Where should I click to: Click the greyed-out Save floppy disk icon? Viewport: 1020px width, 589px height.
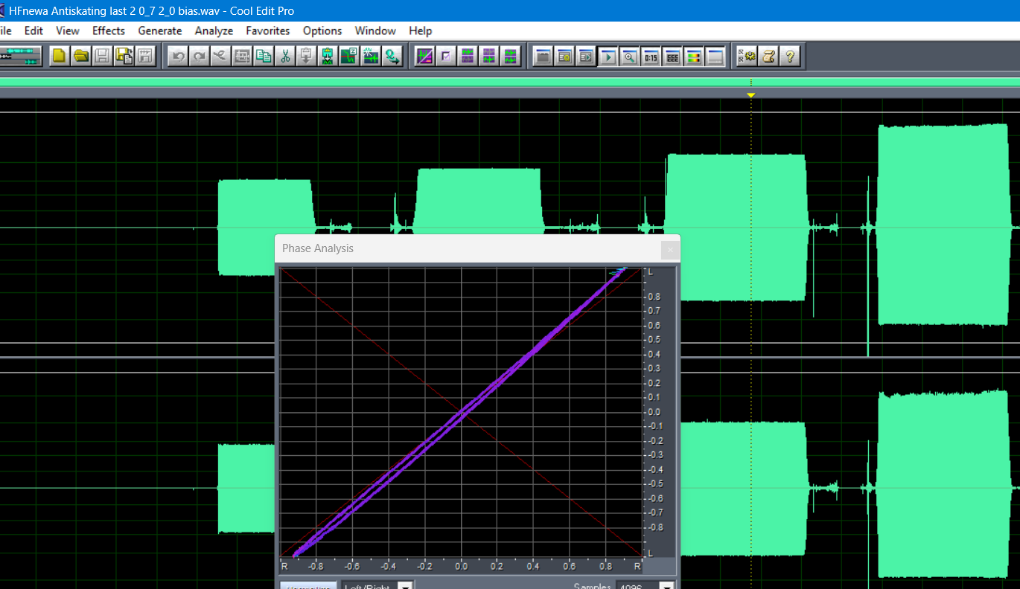pyautogui.click(x=103, y=56)
